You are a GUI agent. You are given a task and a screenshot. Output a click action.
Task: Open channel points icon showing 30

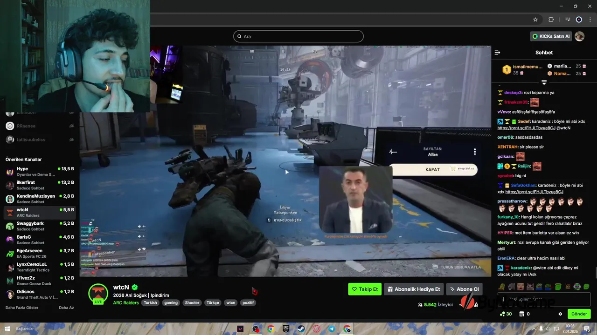506,314
